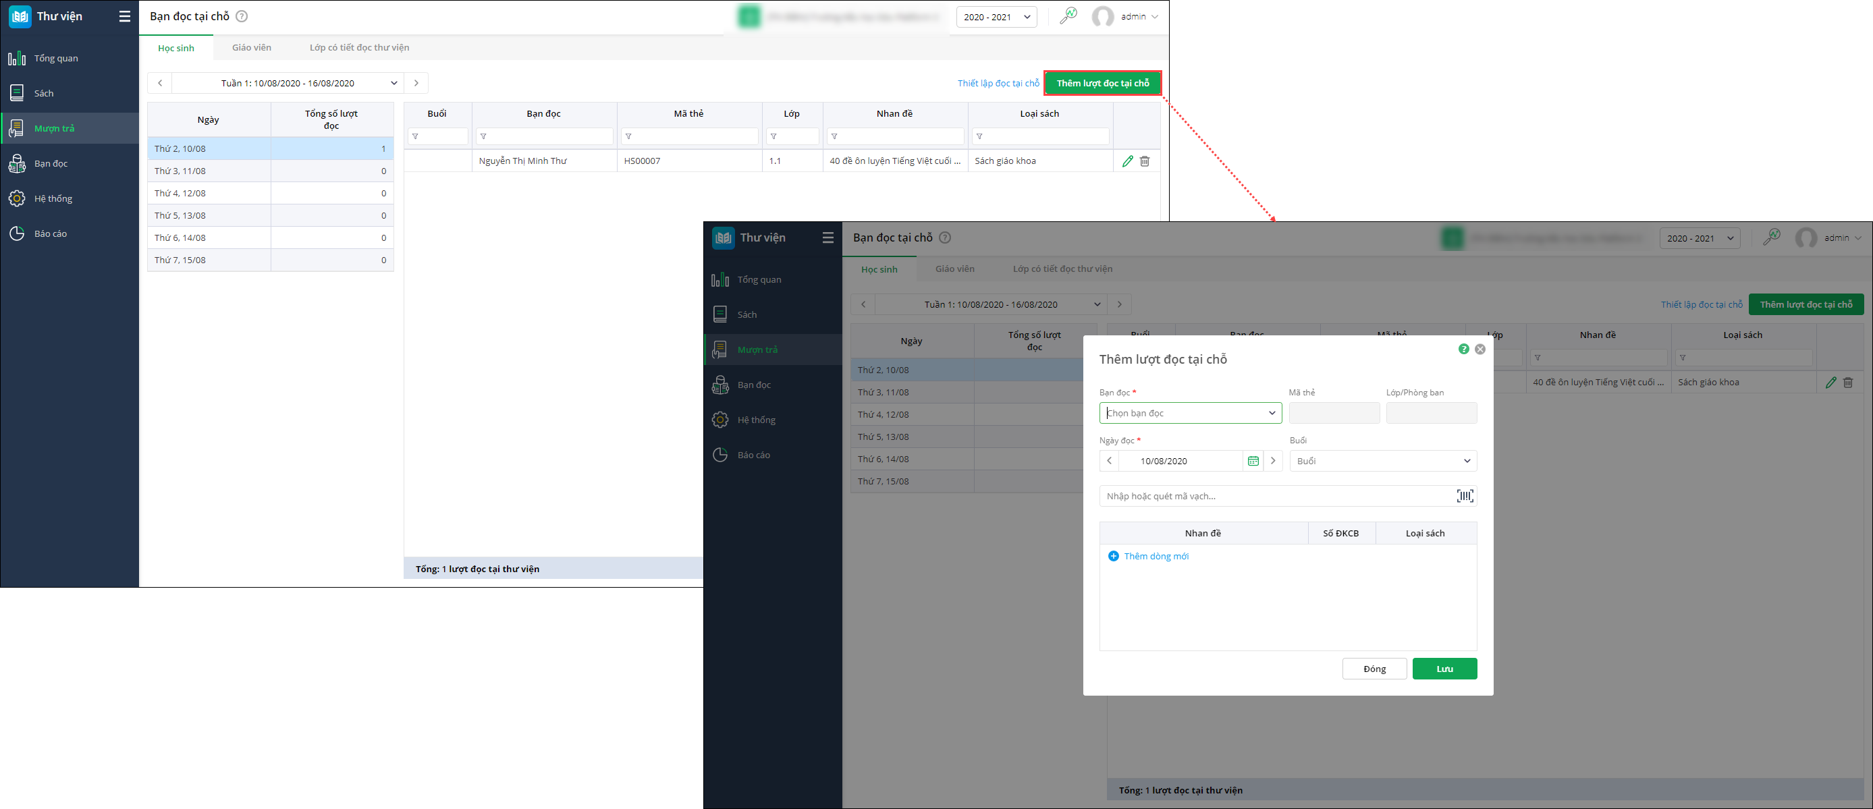Open Tổng quan dashboard in left sidebar

point(56,58)
